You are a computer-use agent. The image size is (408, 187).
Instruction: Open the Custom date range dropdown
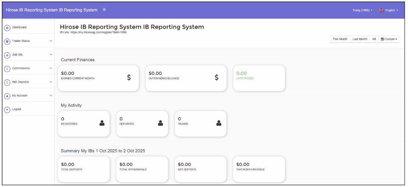(x=389, y=39)
